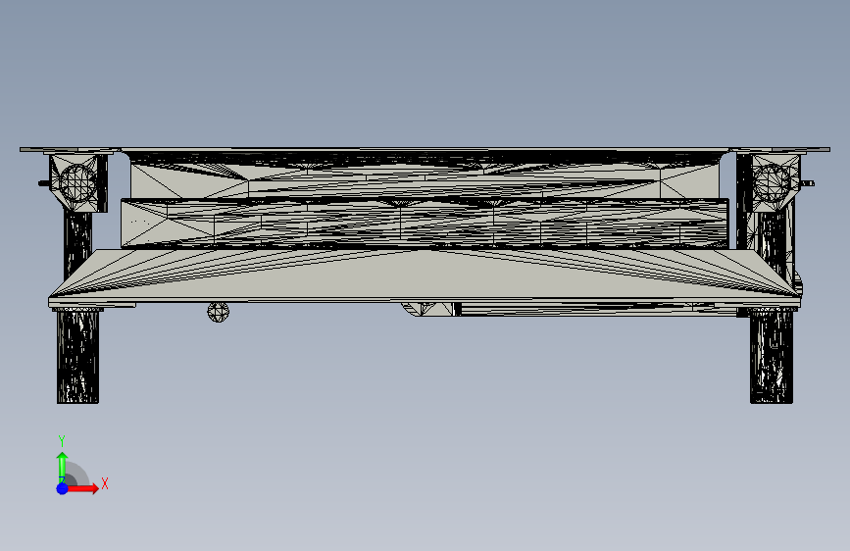Select the large sloped bottom plate of the model

click(425, 274)
